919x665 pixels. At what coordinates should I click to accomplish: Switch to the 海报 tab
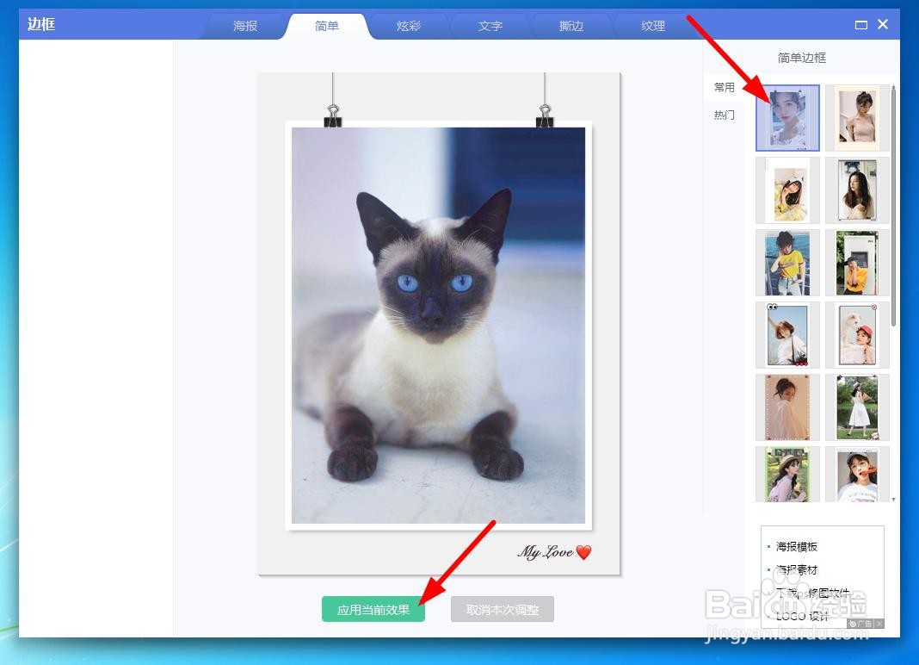point(245,26)
